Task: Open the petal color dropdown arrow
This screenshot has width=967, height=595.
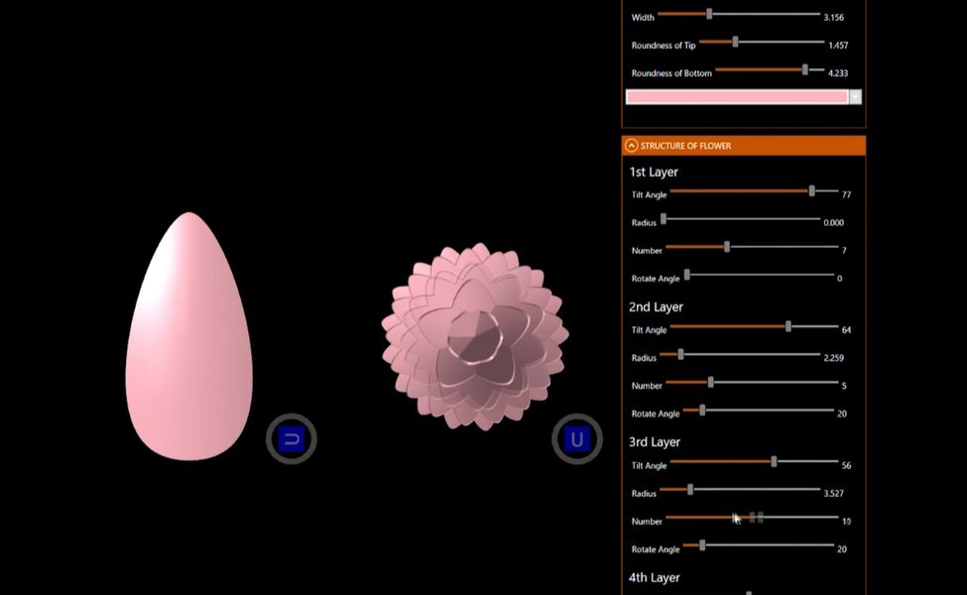Action: pyautogui.click(x=855, y=97)
